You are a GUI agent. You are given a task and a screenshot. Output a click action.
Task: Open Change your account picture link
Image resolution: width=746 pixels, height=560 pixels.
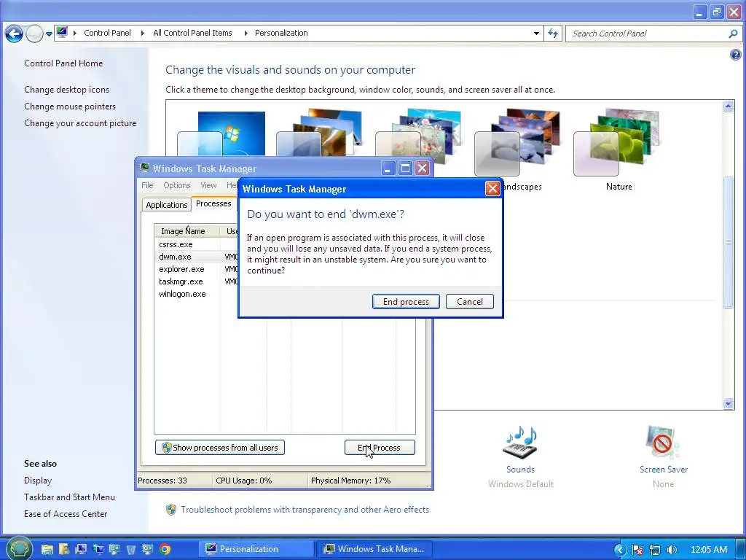point(80,122)
